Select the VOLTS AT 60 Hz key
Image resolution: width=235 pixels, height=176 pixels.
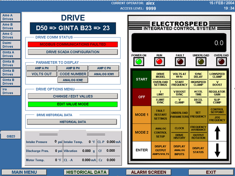click(x=179, y=75)
